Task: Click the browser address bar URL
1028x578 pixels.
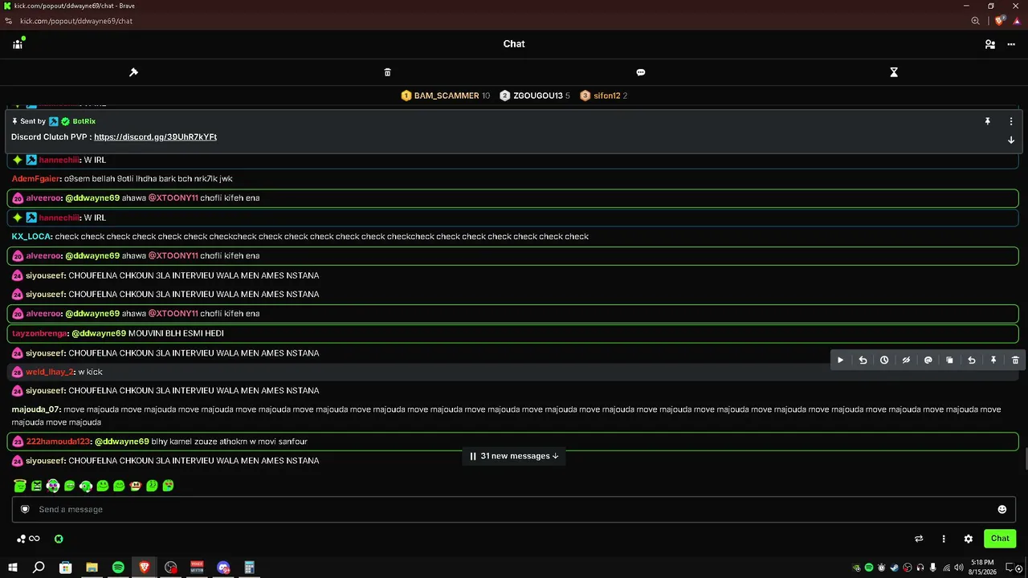Action: point(76,21)
